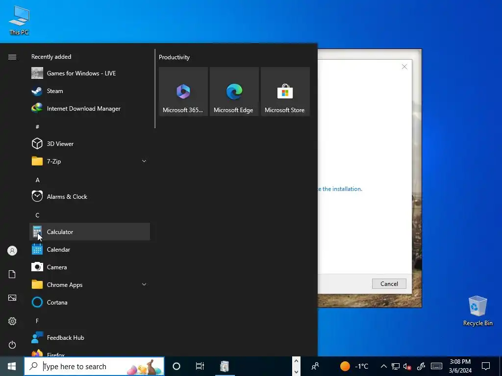Click the taskbar search box

tap(94, 366)
